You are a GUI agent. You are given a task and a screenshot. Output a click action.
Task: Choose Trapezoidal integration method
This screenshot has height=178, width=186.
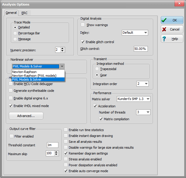pos(100,69)
